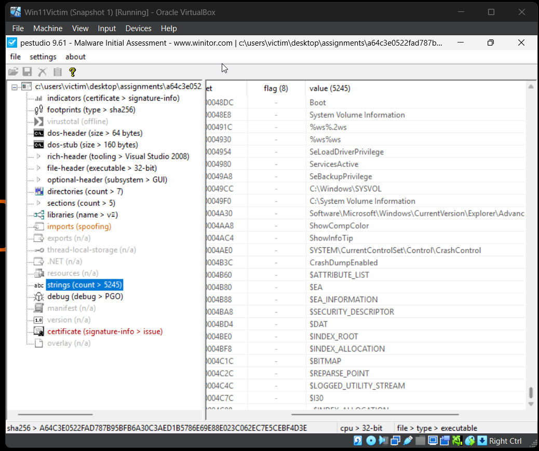
Task: Open the virustotal node
Action: tap(77, 121)
